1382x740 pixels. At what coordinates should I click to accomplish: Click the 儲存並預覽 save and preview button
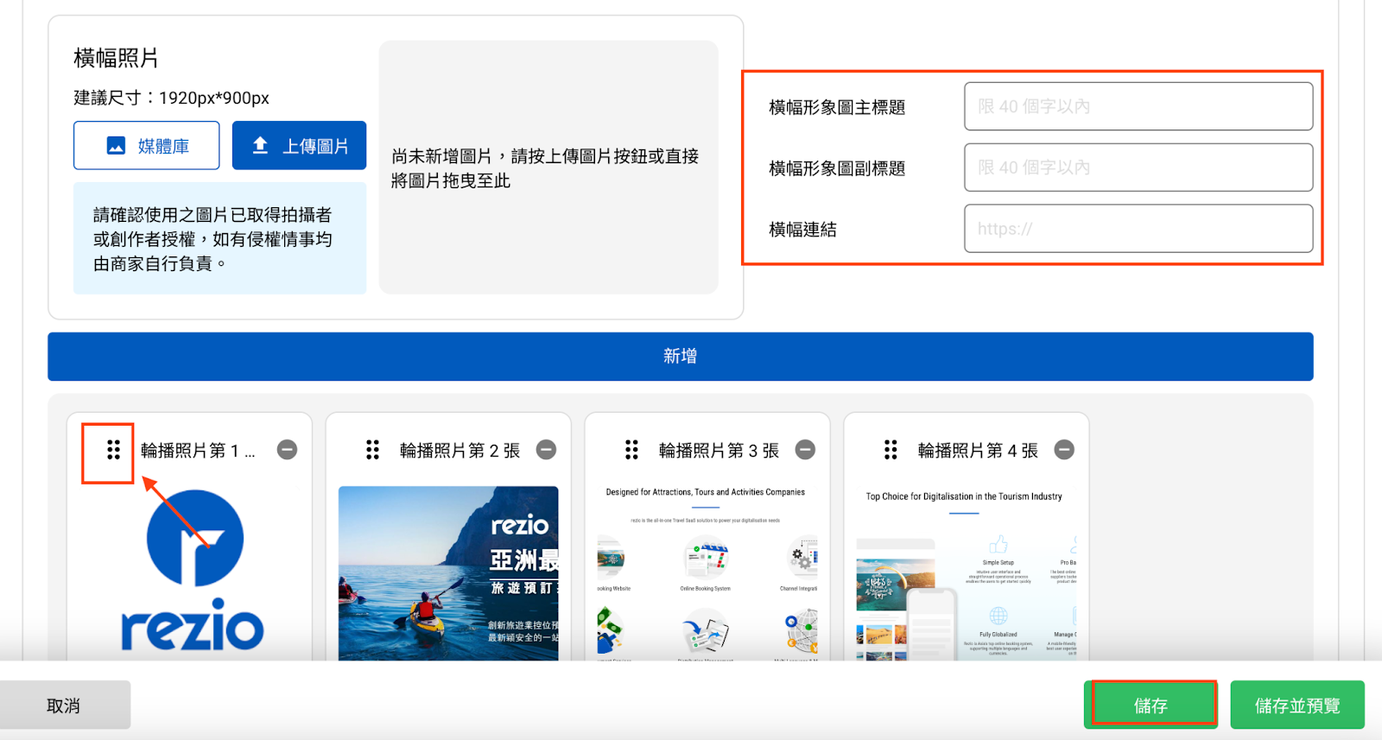(x=1297, y=705)
